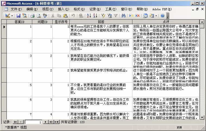Select the 问题ID column header

(x=42, y=22)
